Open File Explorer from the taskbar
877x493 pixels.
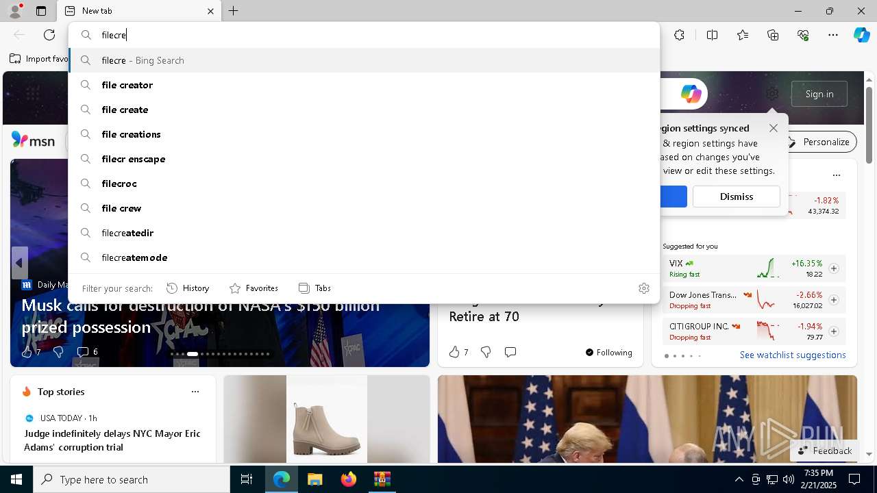[314, 479]
